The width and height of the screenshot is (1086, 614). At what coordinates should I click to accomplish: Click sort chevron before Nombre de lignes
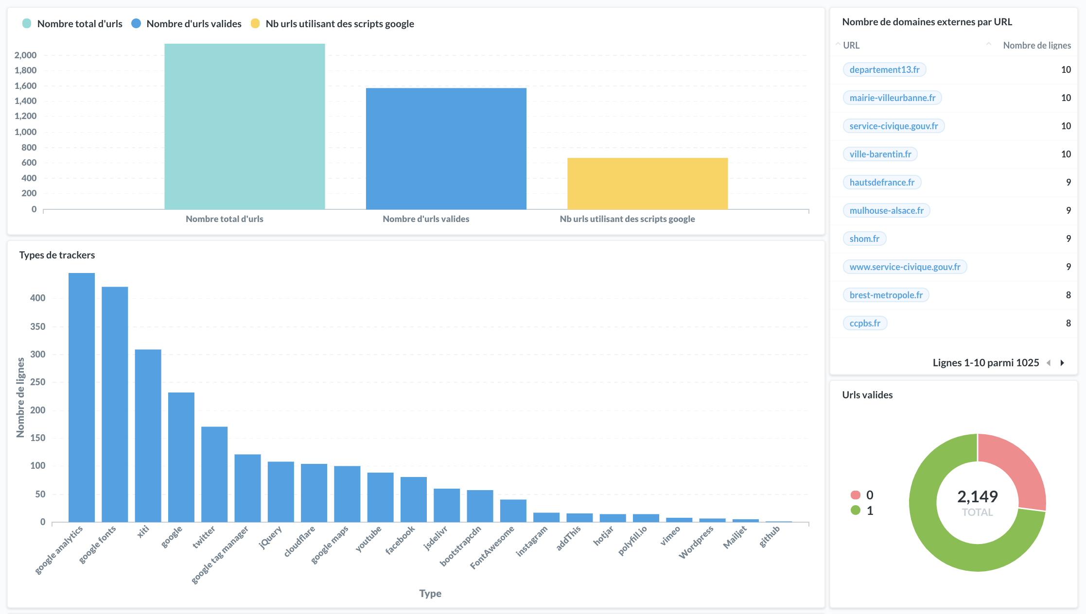click(x=988, y=45)
